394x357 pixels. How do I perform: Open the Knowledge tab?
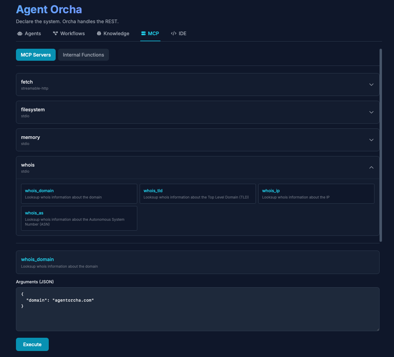click(x=116, y=33)
